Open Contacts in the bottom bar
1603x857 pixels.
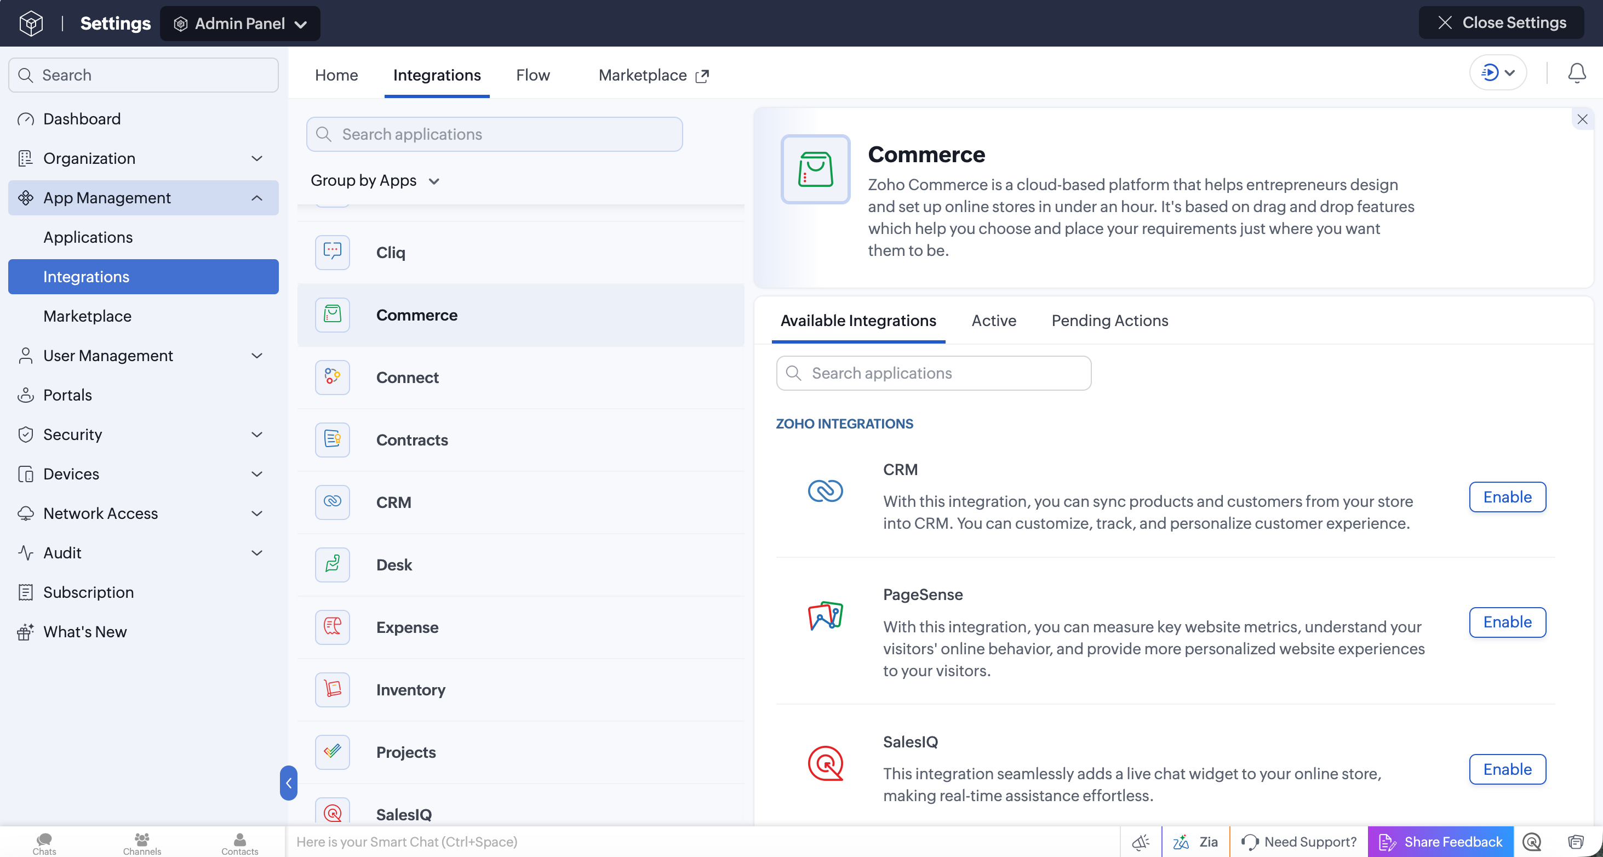click(x=239, y=843)
